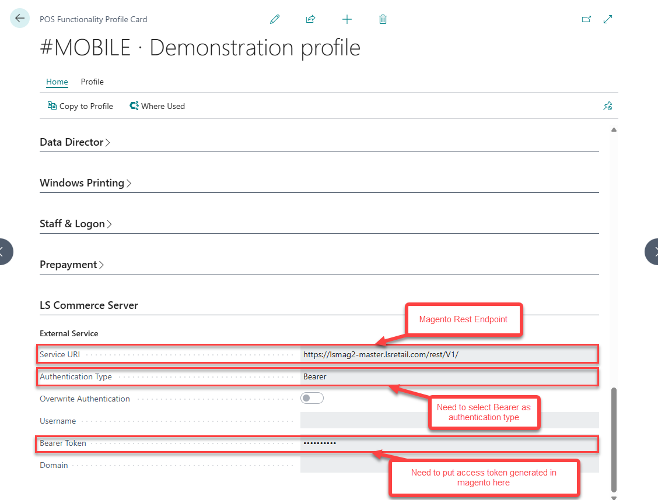658x500 pixels.
Task: Click the plus new record icon
Action: pyautogui.click(x=347, y=19)
